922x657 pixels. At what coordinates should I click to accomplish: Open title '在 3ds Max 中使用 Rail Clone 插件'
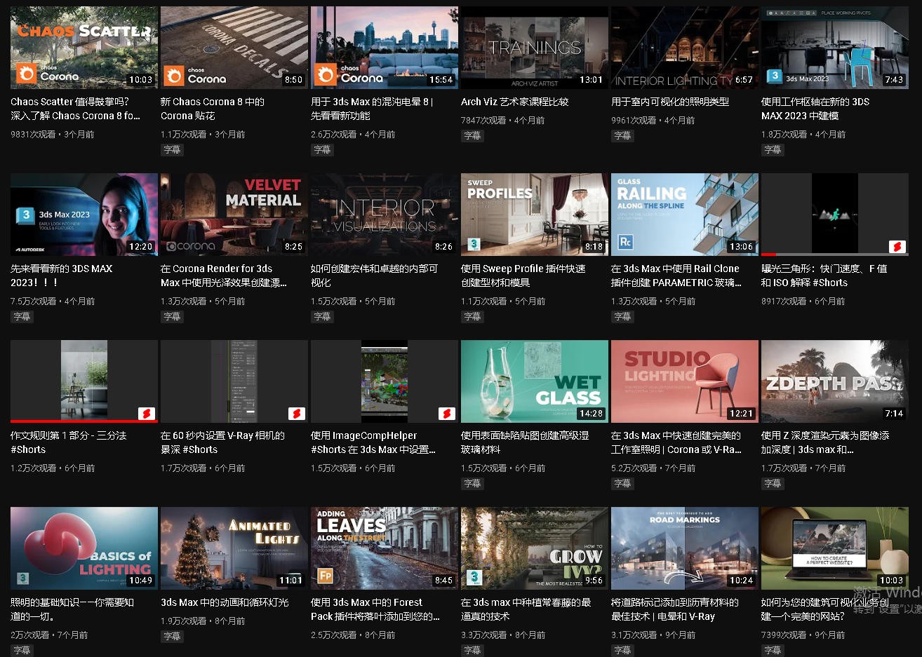pos(676,276)
